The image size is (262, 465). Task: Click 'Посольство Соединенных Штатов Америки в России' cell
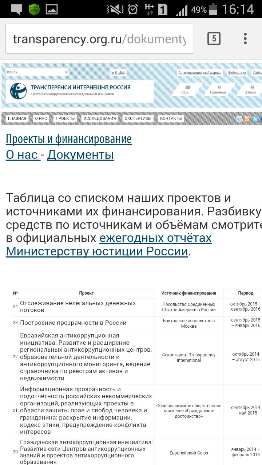pos(189,307)
